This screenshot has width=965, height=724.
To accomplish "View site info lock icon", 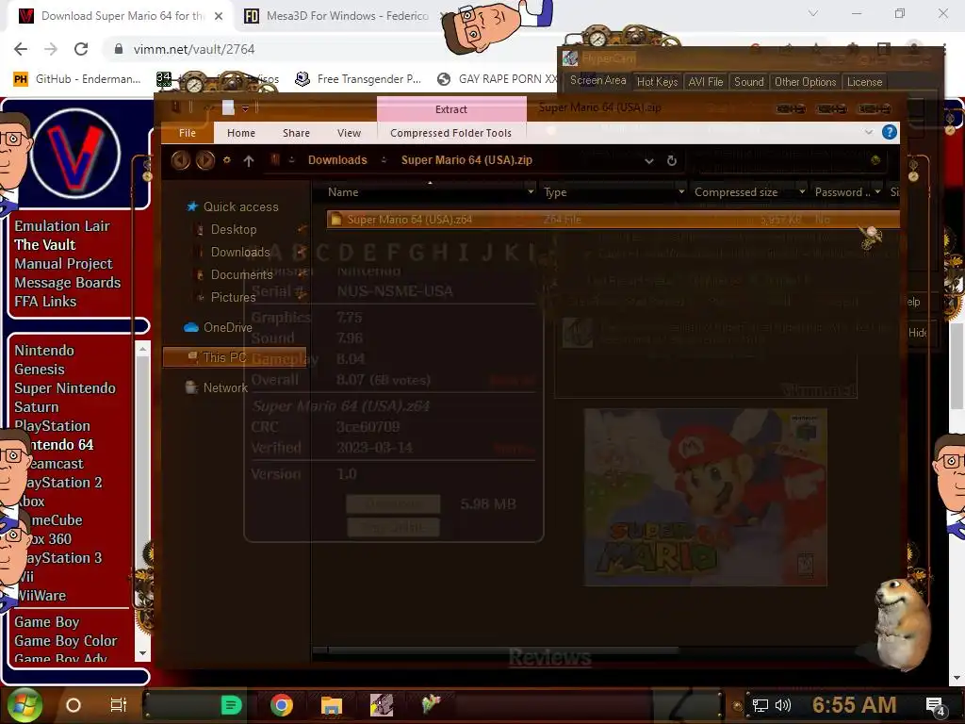I will click(119, 49).
